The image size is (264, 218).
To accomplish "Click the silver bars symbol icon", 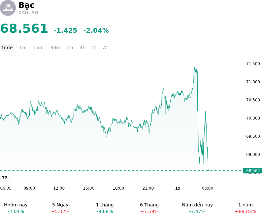I will 8,8.
